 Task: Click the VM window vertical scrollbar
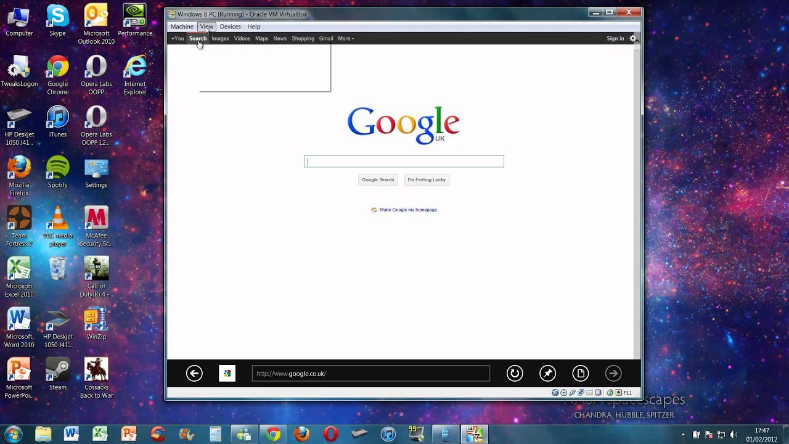point(637,195)
